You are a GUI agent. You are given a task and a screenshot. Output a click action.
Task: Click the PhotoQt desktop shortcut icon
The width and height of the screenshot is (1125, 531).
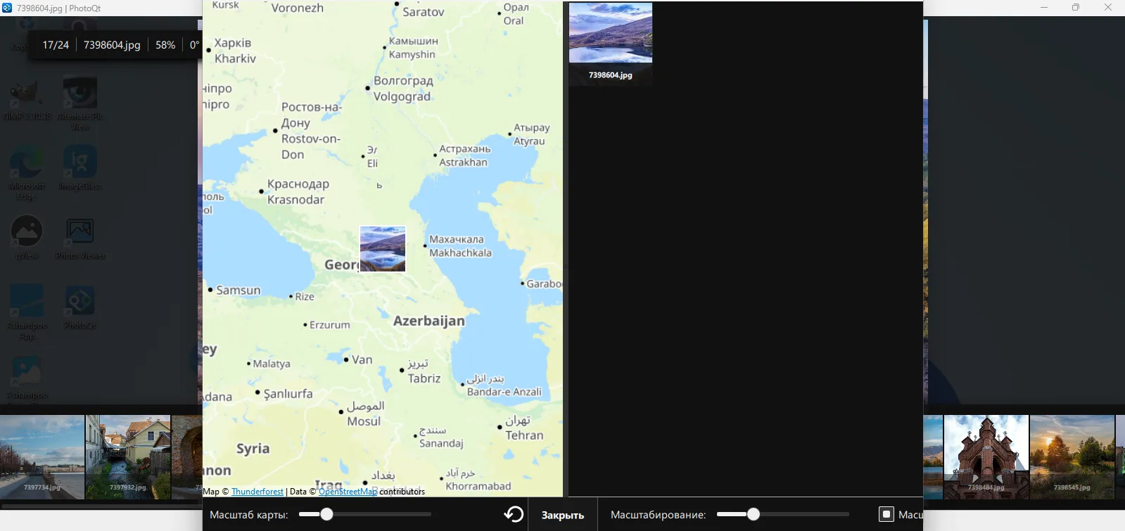tap(80, 301)
